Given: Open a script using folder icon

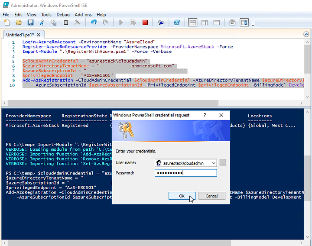Looking at the screenshot, I should click(19, 23).
